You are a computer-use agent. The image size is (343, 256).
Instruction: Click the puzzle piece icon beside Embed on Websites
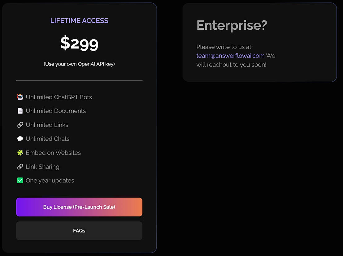pyautogui.click(x=20, y=153)
